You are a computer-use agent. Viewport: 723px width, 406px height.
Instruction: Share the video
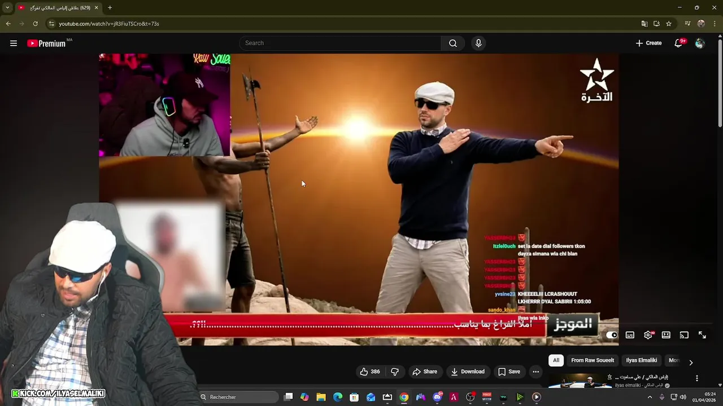tap(425, 372)
